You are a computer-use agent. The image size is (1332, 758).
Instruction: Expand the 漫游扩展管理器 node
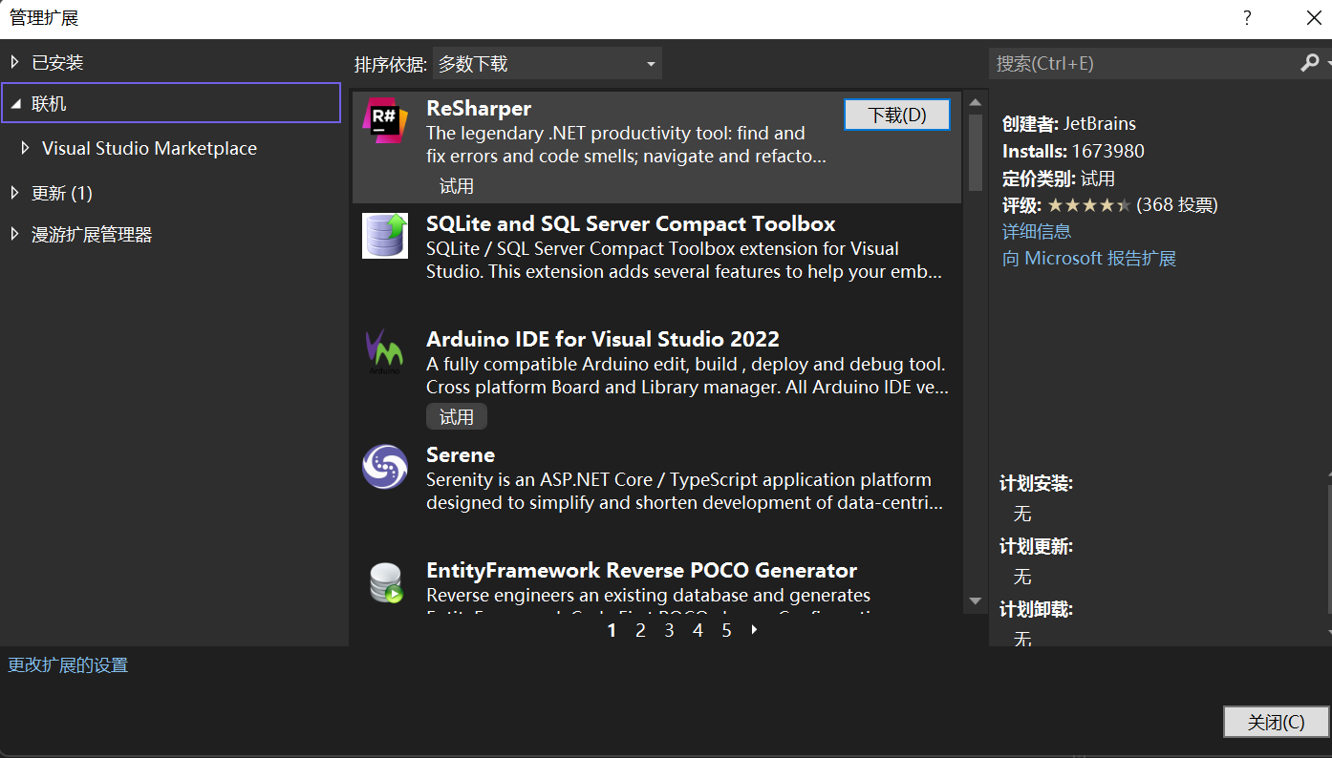click(x=14, y=234)
